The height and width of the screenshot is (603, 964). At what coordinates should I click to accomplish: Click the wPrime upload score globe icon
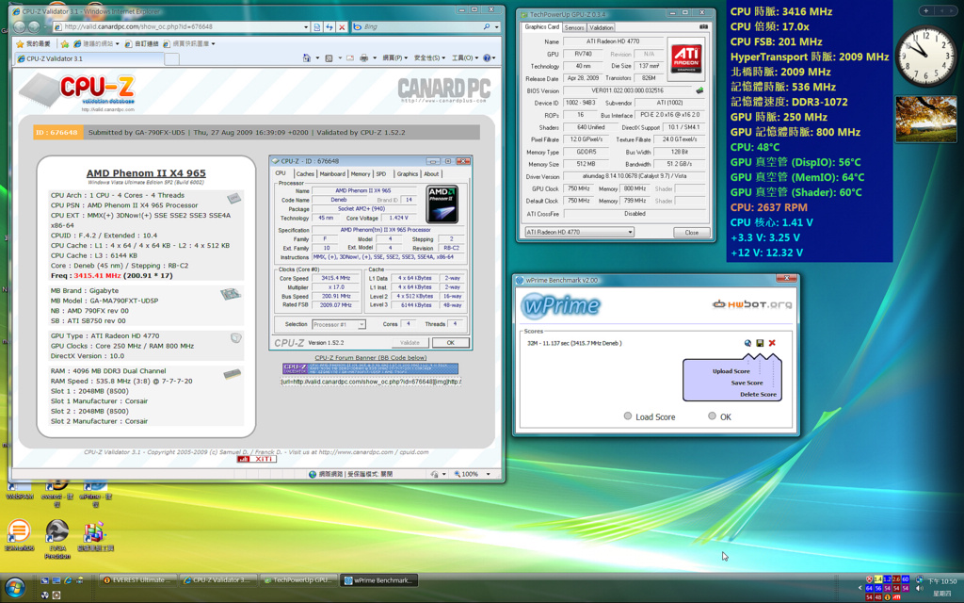747,344
